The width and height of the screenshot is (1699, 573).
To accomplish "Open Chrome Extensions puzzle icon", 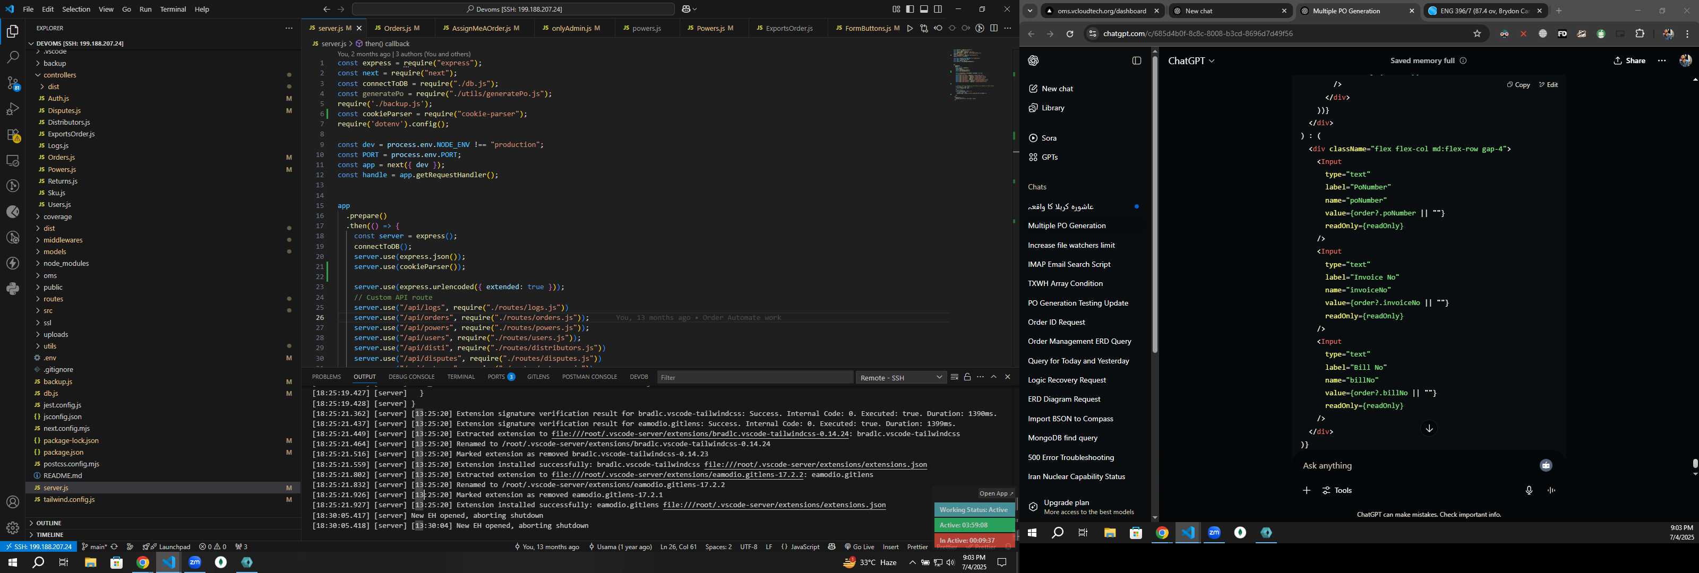I will 1640,33.
